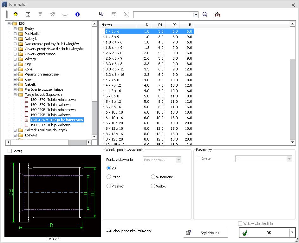The width and height of the screenshot is (299, 243).
Task: Select Wpusty prymatyczne tree folder
Action: (42, 74)
